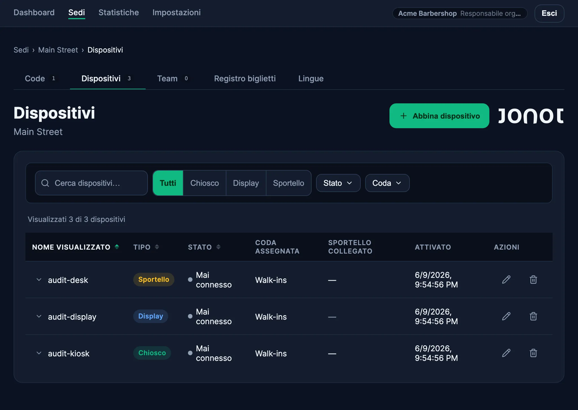Click the Visualizzati 3 di 3 dispositivi text

coord(76,219)
